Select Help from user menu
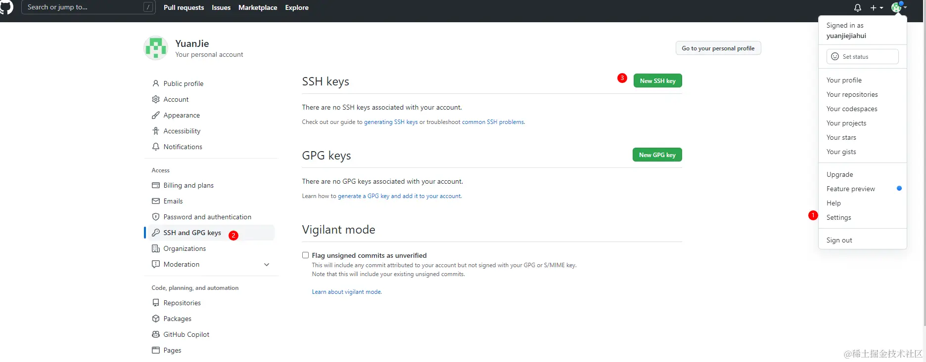Image resolution: width=926 pixels, height=362 pixels. click(862, 203)
